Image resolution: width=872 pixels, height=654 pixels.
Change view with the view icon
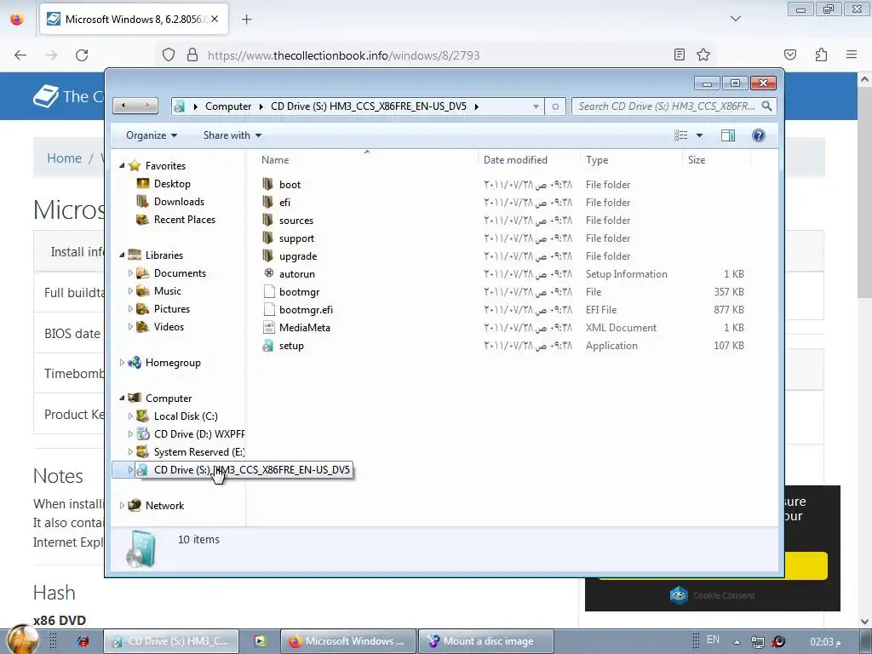[x=680, y=135]
